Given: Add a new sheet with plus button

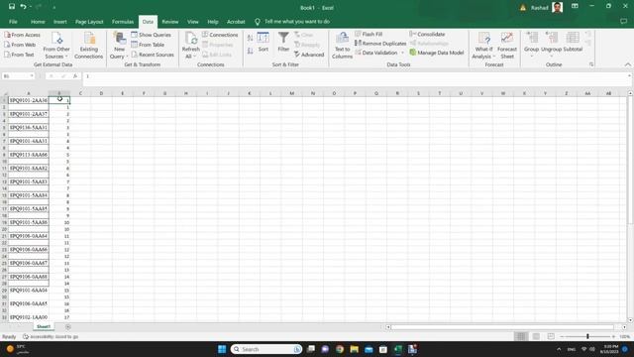Looking at the screenshot, I should pos(68,326).
